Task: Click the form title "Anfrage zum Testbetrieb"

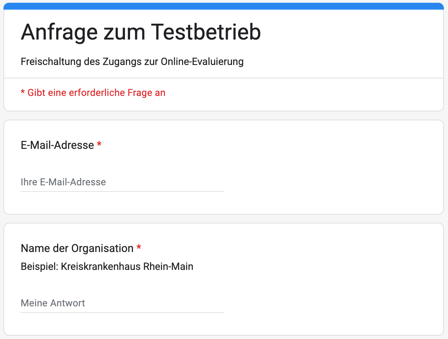Action: (141, 32)
